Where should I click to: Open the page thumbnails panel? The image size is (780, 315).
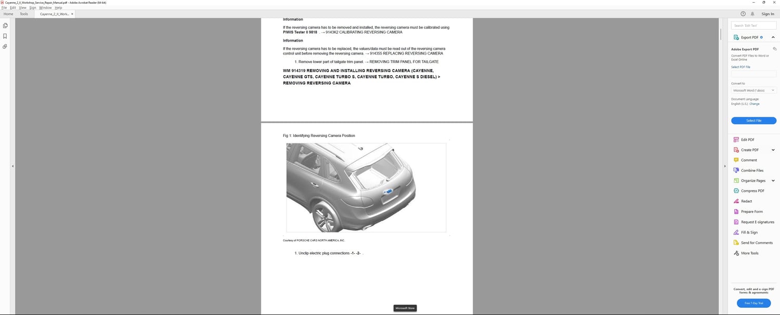click(x=5, y=25)
